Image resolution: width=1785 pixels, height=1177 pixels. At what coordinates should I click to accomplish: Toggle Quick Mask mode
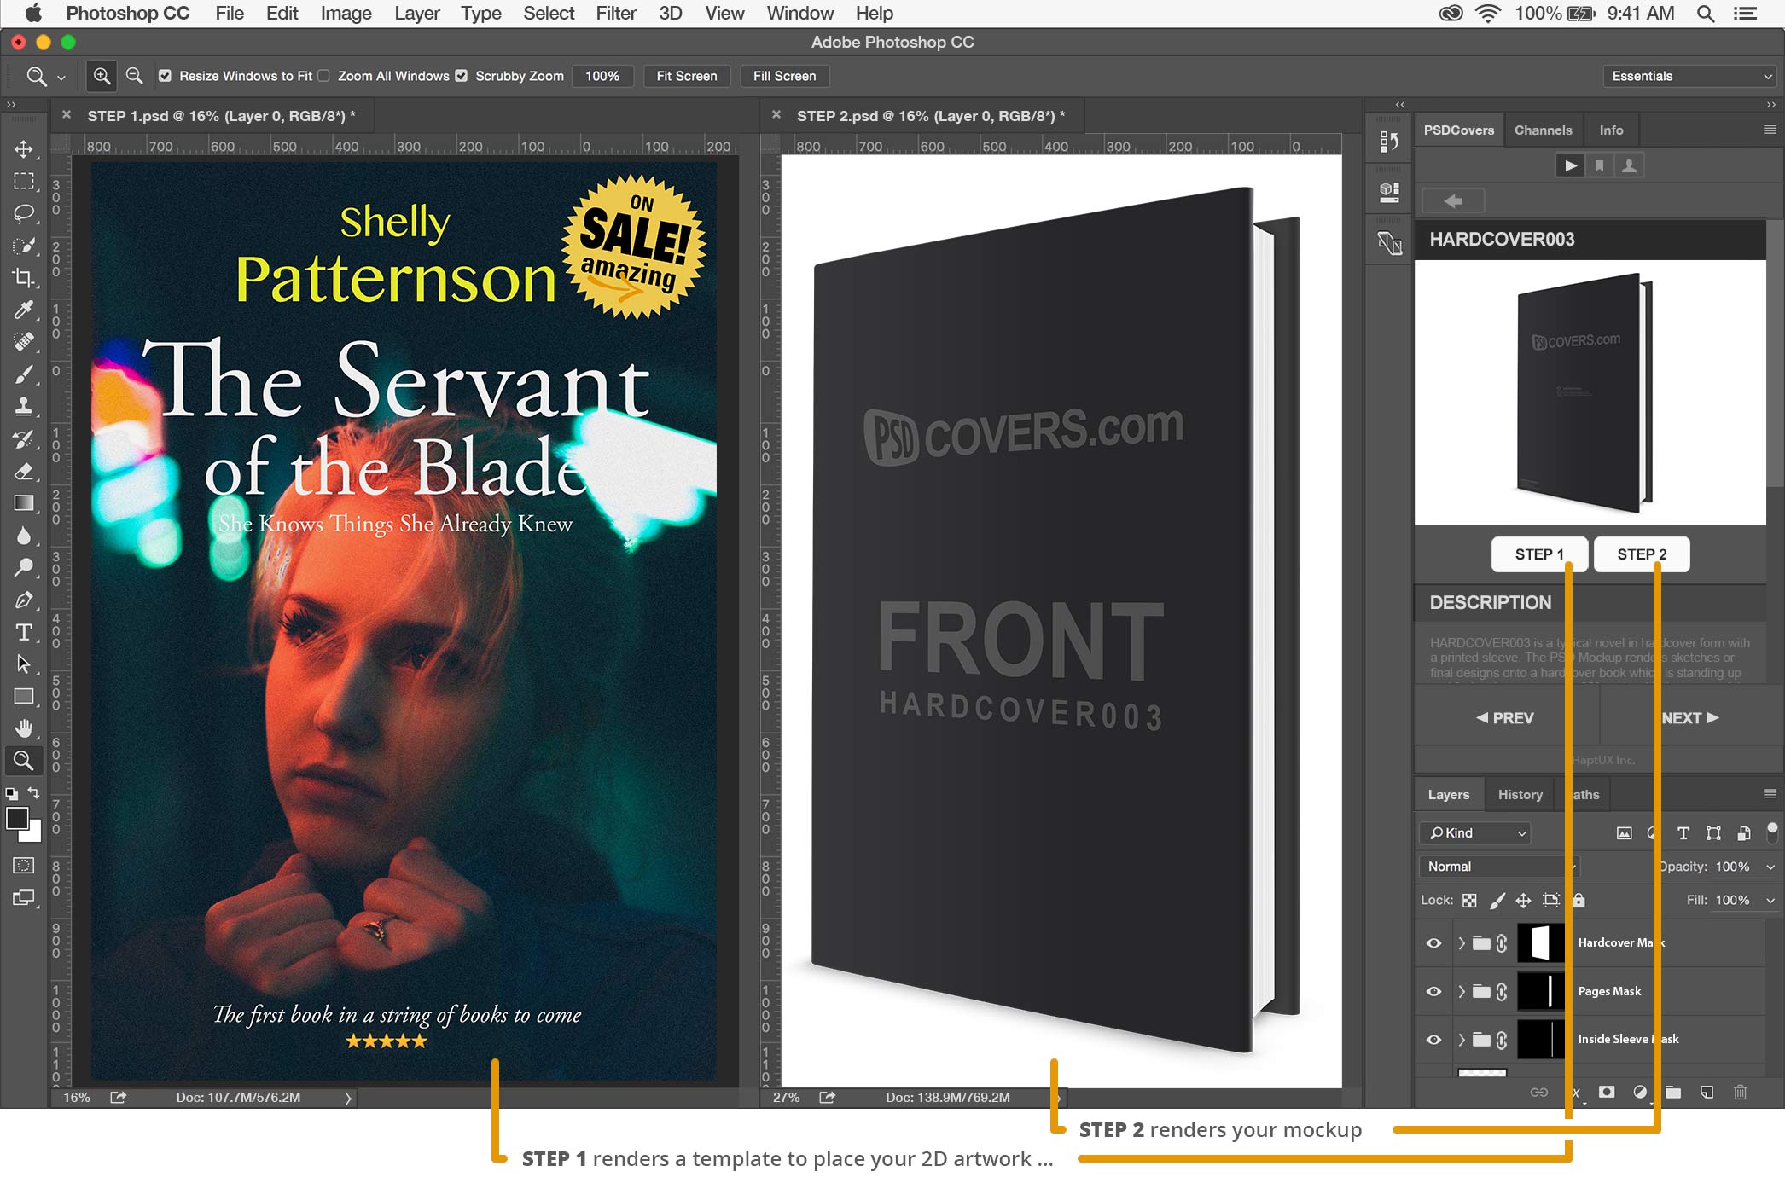(x=23, y=865)
